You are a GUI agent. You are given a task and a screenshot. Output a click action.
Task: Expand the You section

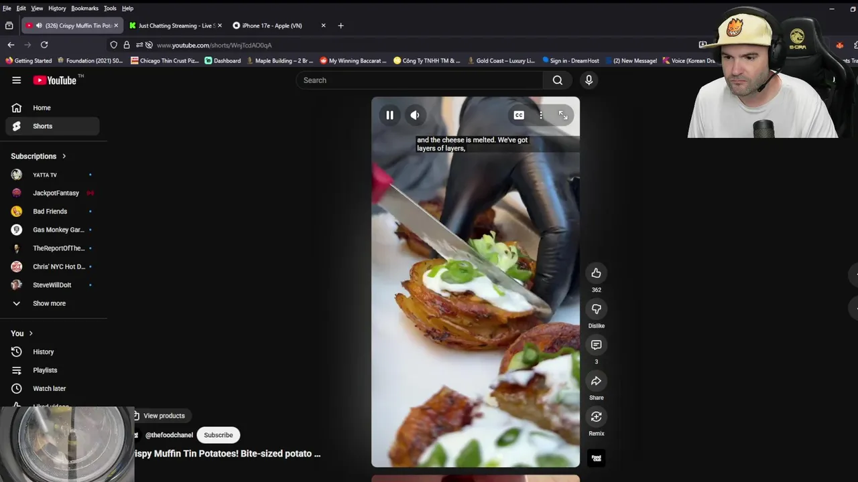click(21, 333)
